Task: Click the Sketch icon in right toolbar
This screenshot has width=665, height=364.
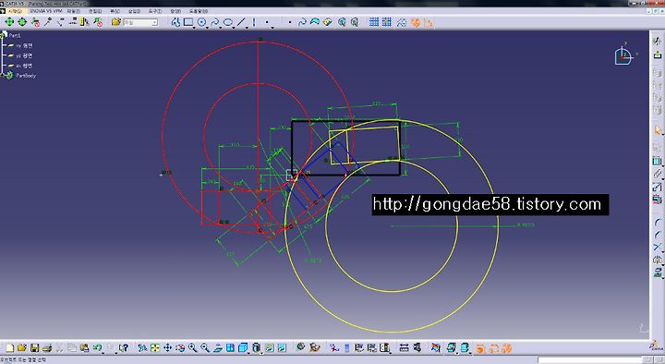Action: tap(657, 42)
